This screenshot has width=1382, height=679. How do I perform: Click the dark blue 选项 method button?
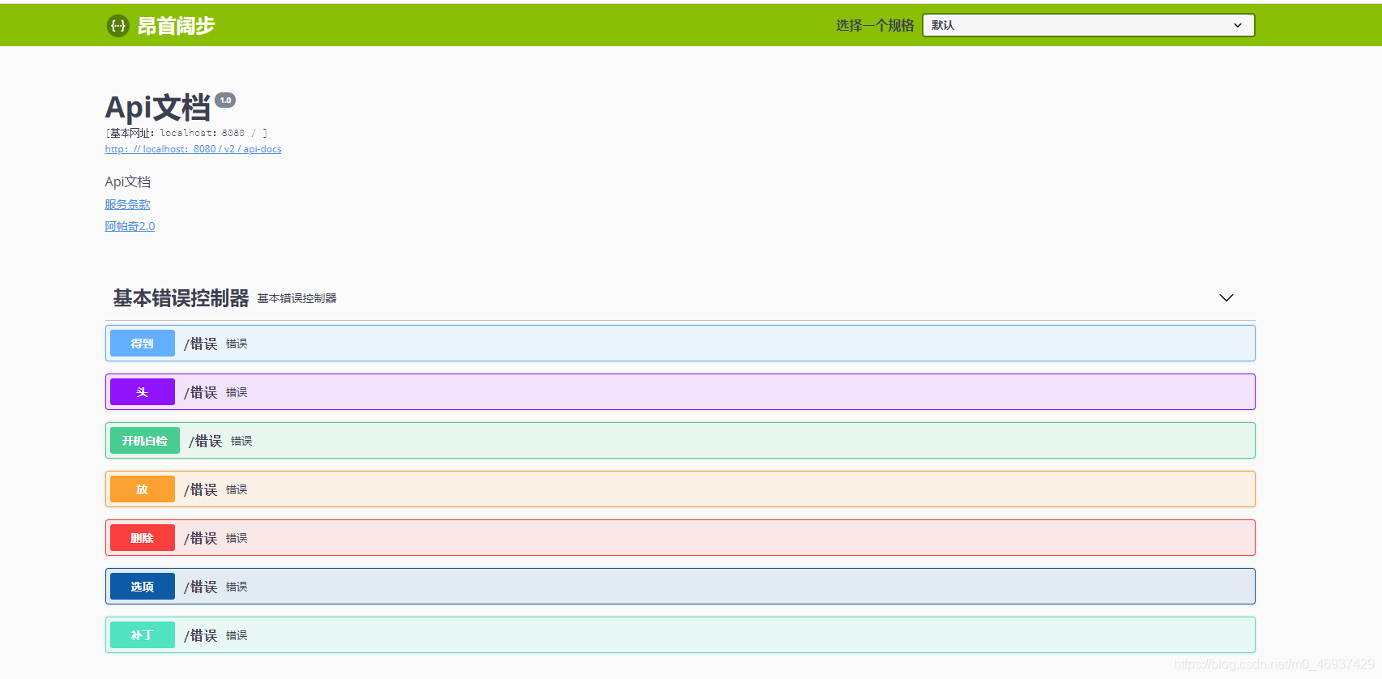click(143, 587)
